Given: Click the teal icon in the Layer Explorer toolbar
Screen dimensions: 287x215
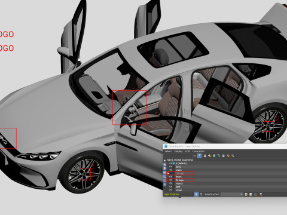Looking at the screenshot, I should (x=223, y=156).
